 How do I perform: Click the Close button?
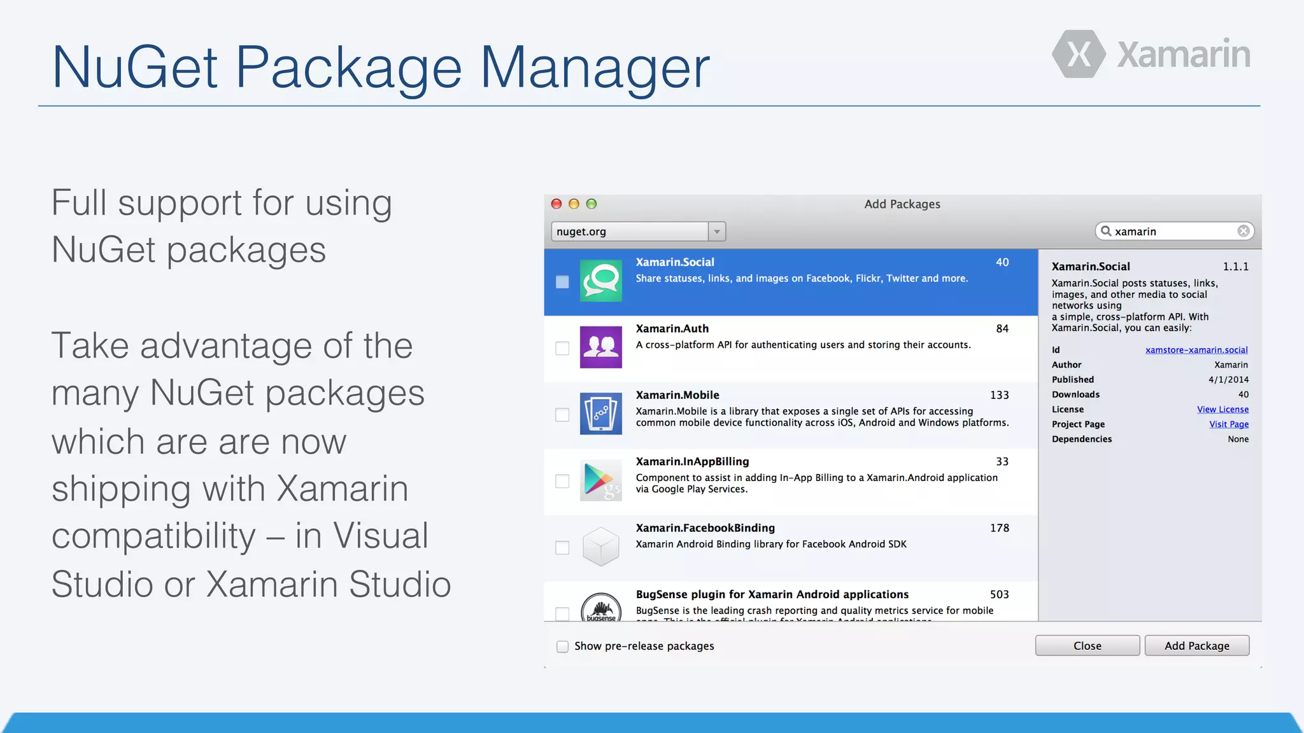pyautogui.click(x=1087, y=646)
